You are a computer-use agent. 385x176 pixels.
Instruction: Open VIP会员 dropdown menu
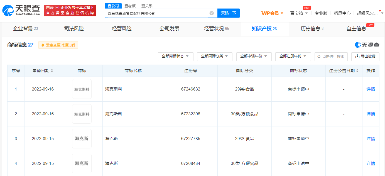tap(272, 13)
